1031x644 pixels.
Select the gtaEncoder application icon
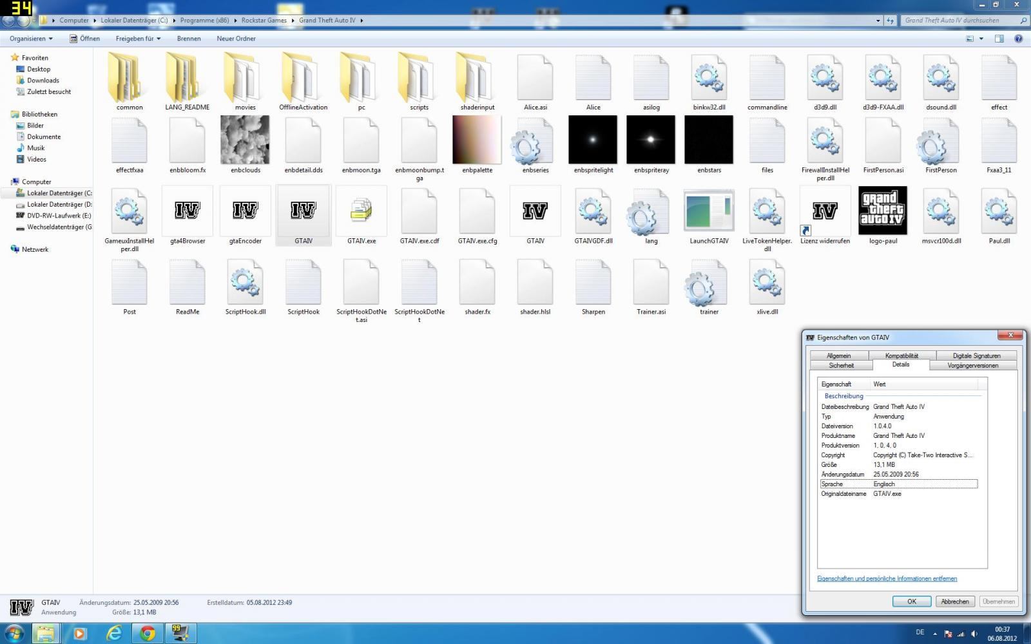coord(245,211)
